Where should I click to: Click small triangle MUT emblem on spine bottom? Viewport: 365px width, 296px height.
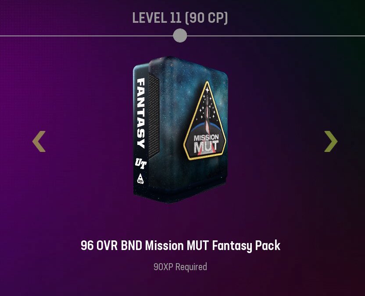[x=140, y=179]
